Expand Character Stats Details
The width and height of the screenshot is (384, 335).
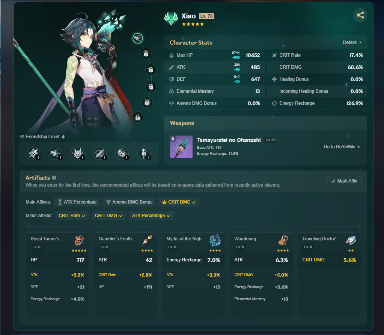click(352, 42)
